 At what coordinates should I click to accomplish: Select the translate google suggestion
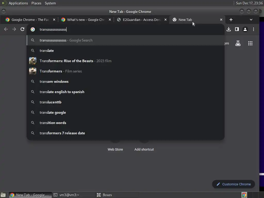[126, 112]
